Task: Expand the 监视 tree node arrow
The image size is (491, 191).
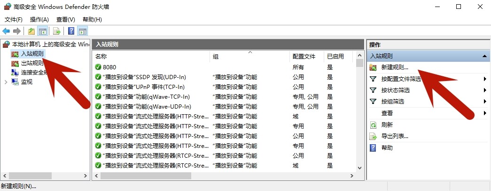Action: point(6,82)
